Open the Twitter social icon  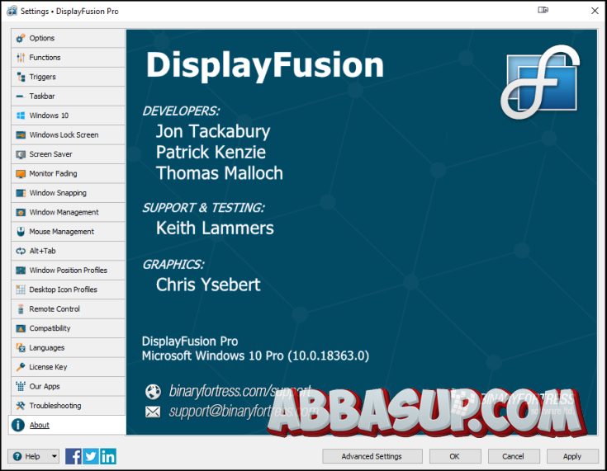[91, 456]
